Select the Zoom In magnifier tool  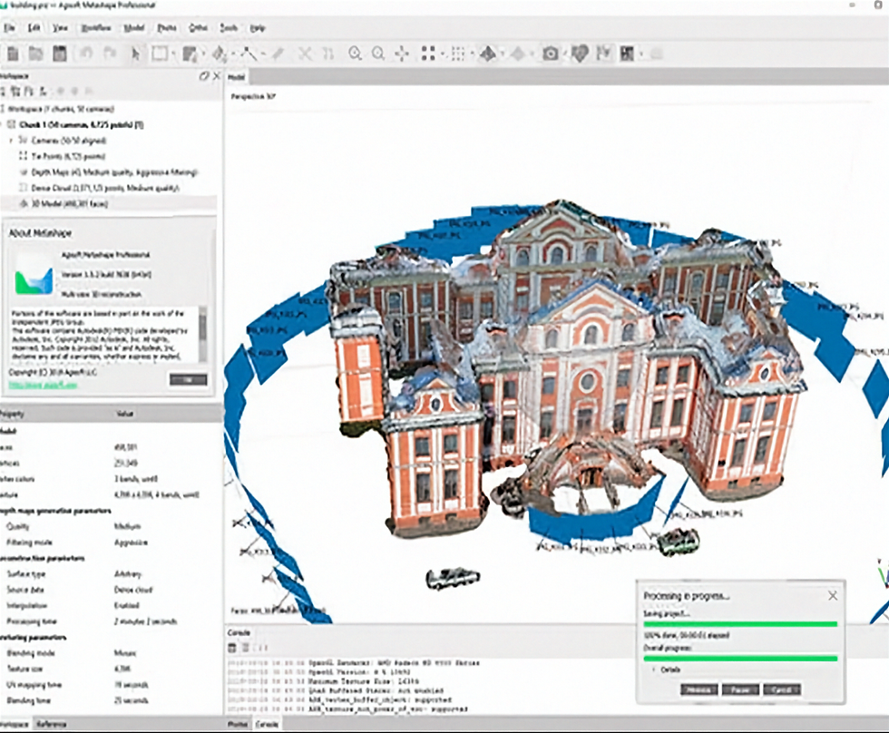(354, 52)
